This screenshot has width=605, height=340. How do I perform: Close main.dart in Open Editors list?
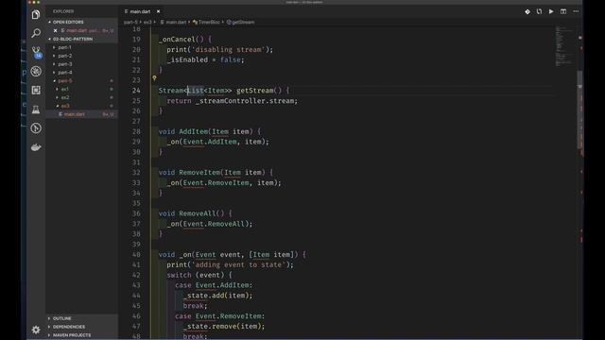(55, 30)
